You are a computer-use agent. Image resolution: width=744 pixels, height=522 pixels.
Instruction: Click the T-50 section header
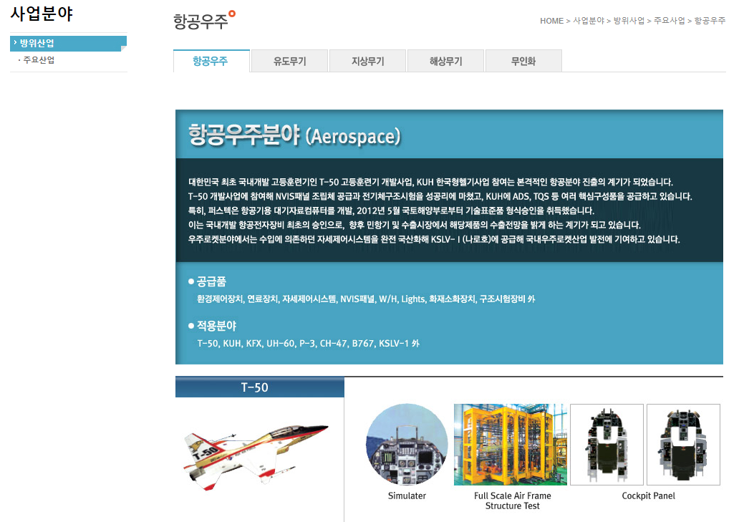click(x=259, y=387)
